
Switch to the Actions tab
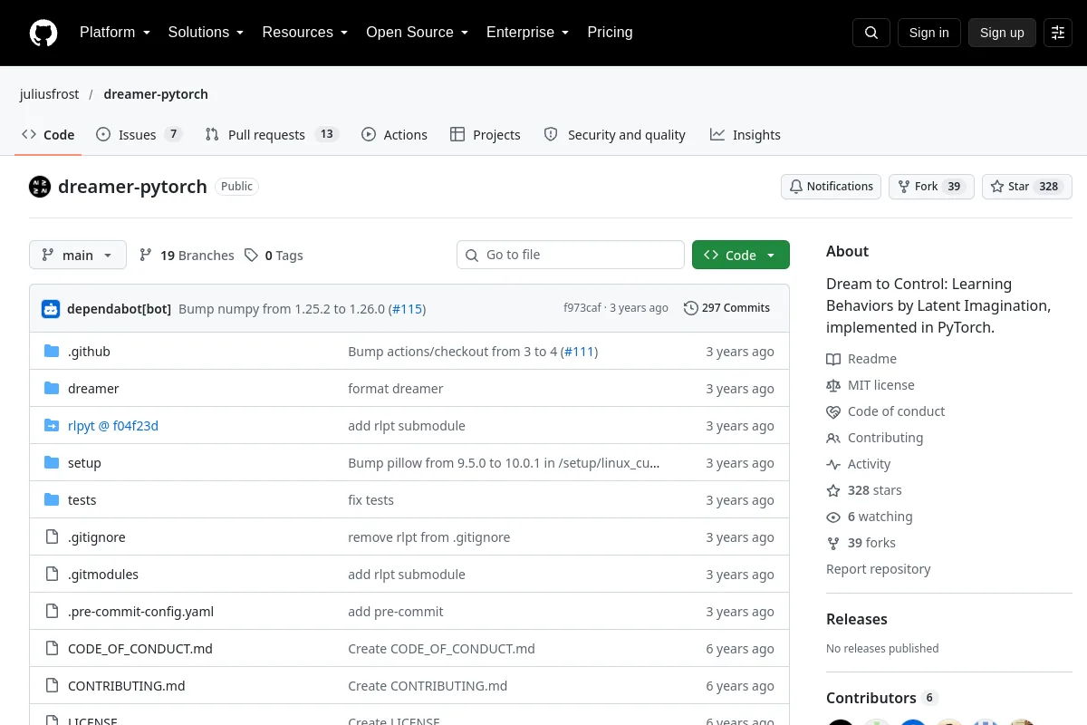pyautogui.click(x=394, y=134)
